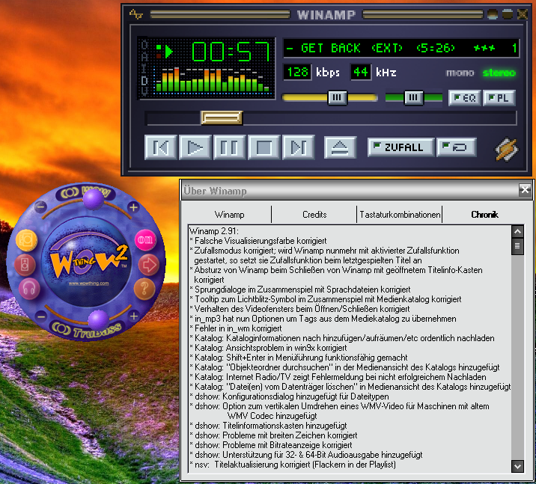Open the orange question mark help on WOW Thing
Screen dimensions: 536x484
pyautogui.click(x=144, y=289)
